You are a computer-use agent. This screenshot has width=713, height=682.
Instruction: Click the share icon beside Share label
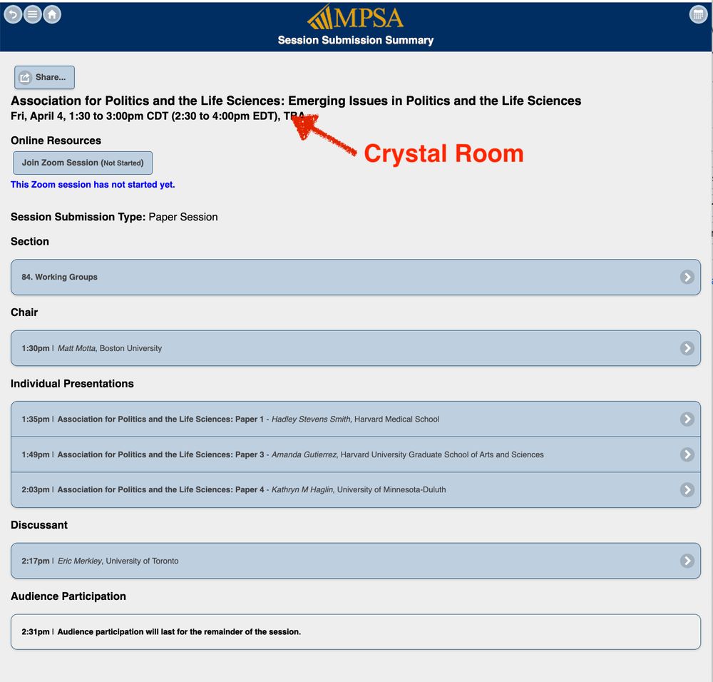(x=25, y=77)
